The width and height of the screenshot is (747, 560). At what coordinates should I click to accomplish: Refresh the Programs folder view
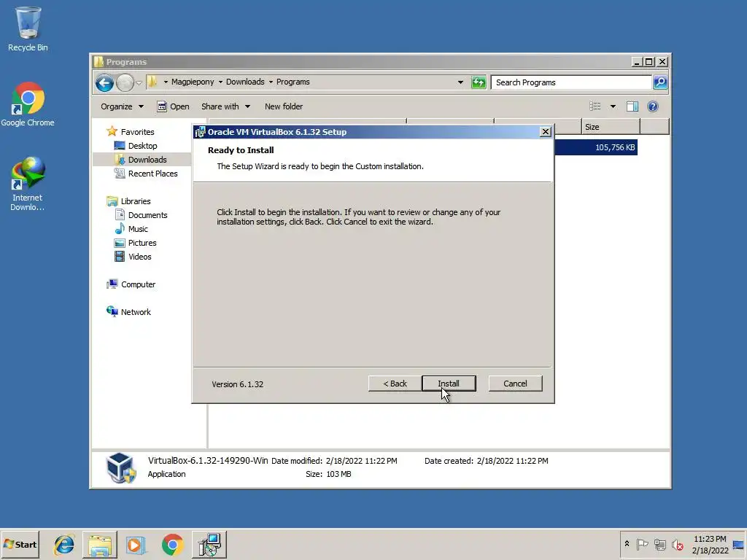479,82
